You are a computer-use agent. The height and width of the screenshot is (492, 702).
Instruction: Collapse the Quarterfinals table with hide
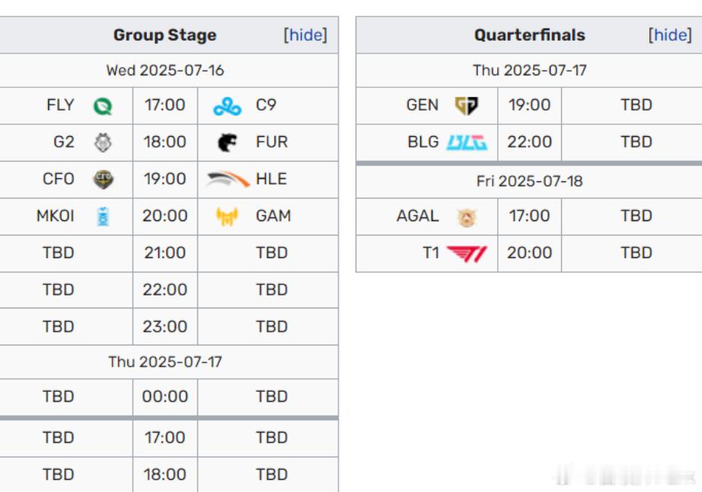[x=670, y=35]
